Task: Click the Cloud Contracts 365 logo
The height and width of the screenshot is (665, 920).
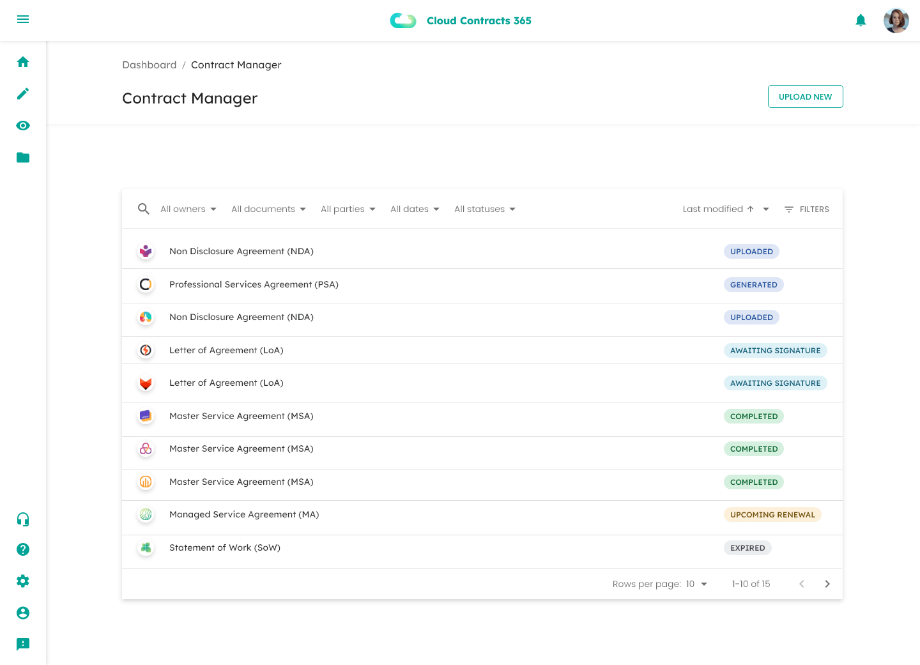Action: (461, 20)
